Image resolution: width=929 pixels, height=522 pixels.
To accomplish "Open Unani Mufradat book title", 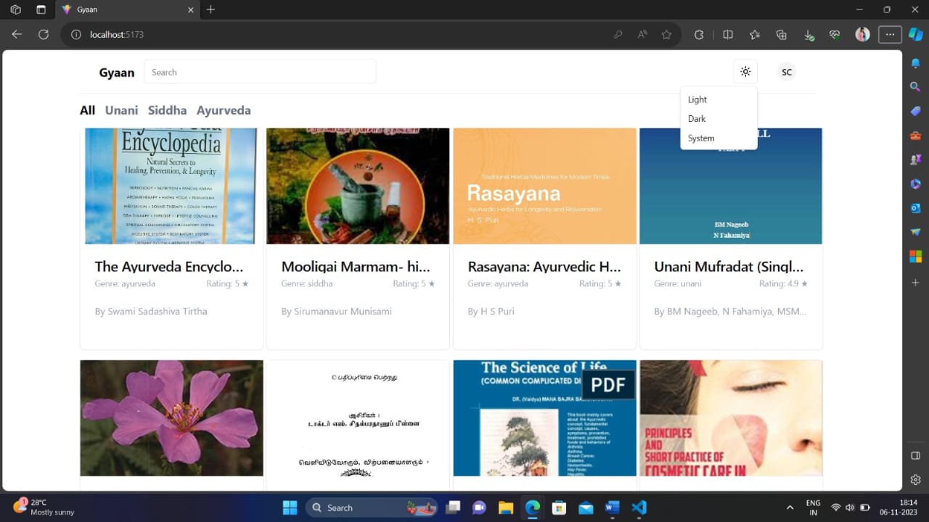I will click(x=729, y=267).
